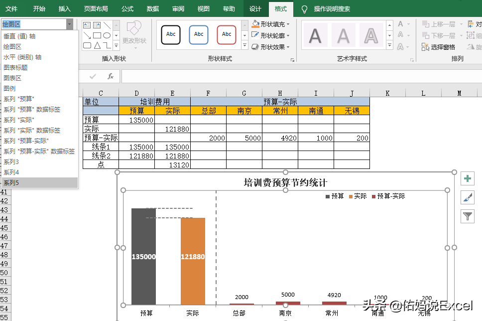The width and height of the screenshot is (482, 321).
Task: Apply the blue outline Abc shape style
Action: pos(199,34)
